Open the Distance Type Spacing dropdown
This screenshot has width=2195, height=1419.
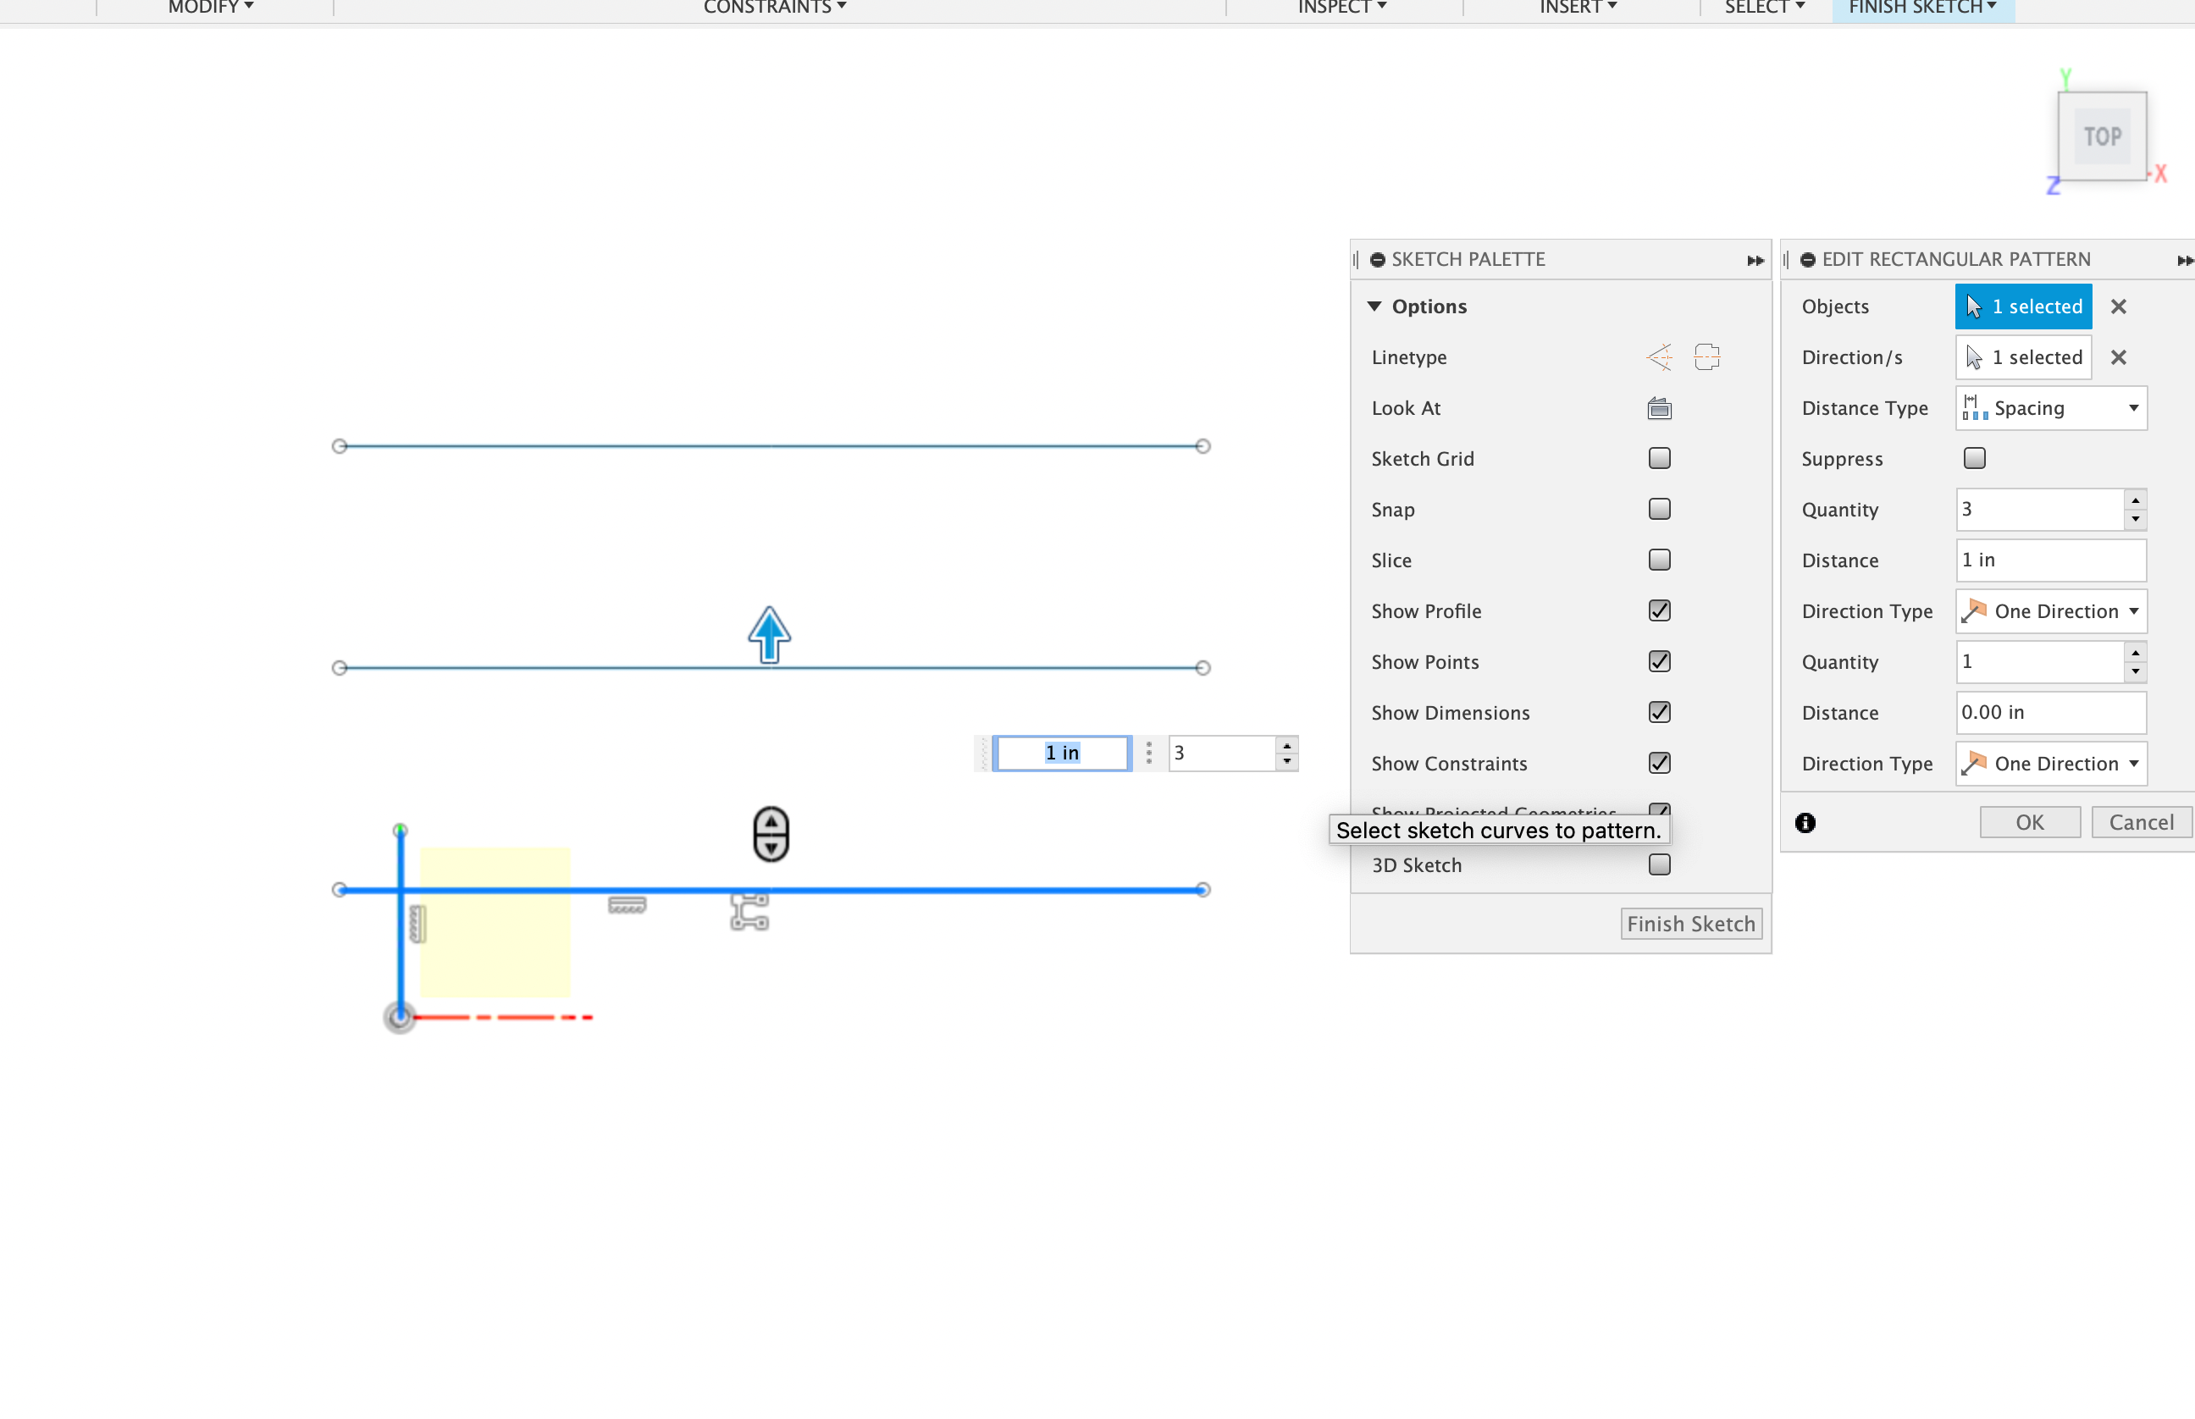[x=2050, y=408]
